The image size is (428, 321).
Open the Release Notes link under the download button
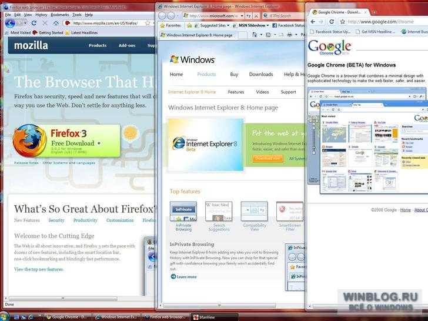coord(26,163)
